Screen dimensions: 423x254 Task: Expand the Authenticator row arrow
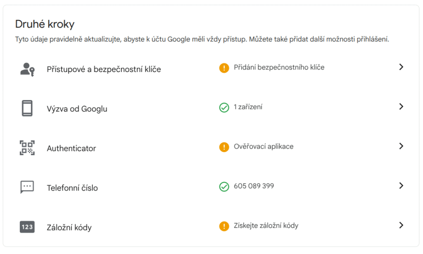click(x=401, y=146)
